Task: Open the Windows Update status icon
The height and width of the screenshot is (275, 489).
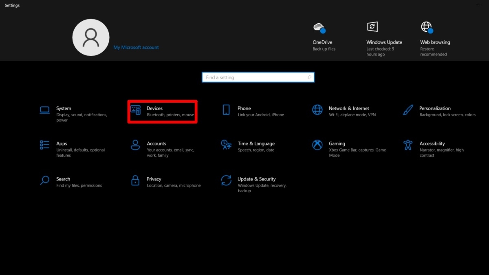Action: point(372,27)
